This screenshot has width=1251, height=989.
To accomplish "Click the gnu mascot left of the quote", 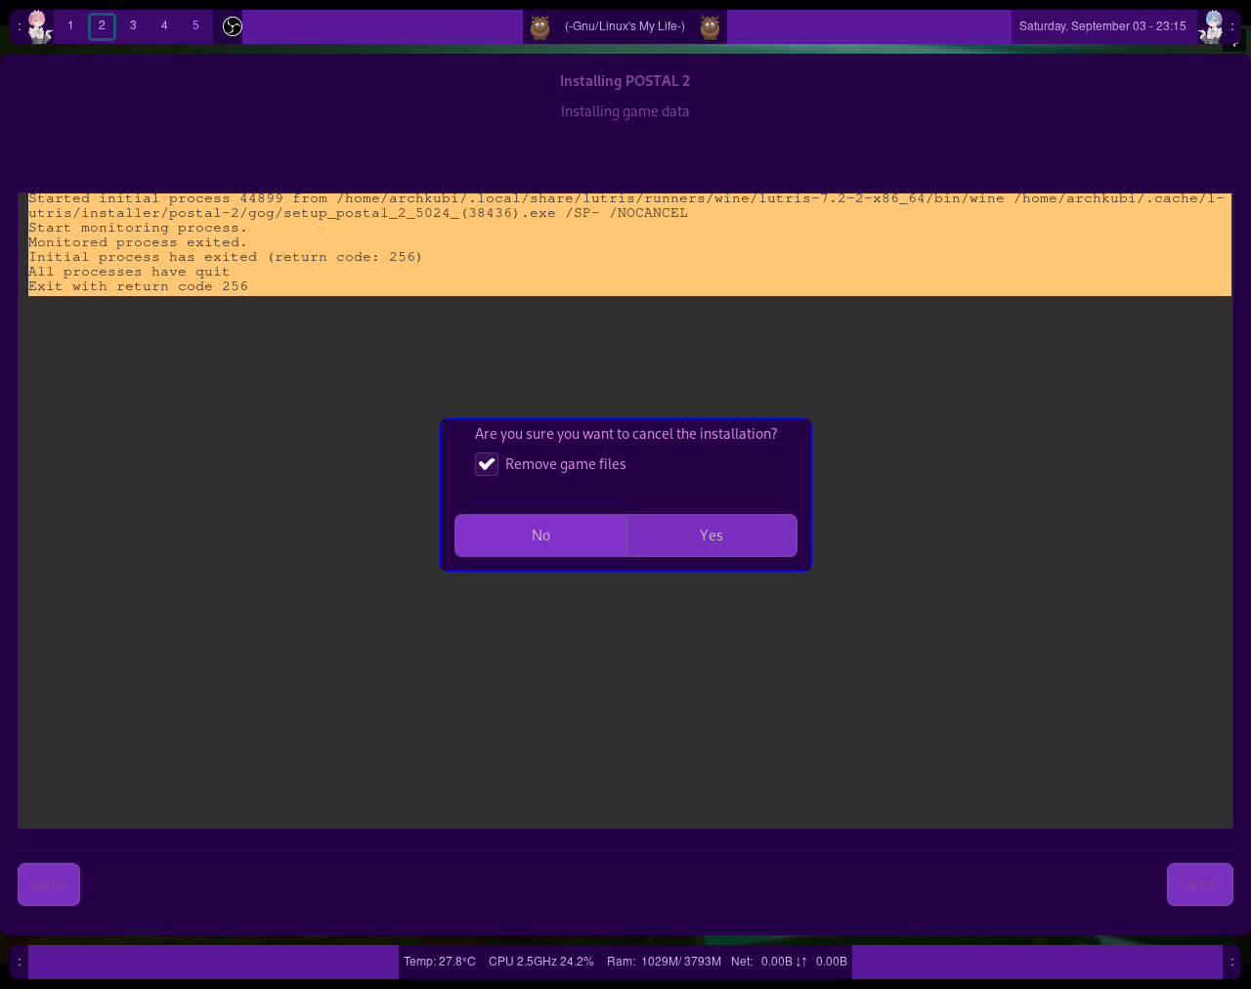I will [x=539, y=26].
